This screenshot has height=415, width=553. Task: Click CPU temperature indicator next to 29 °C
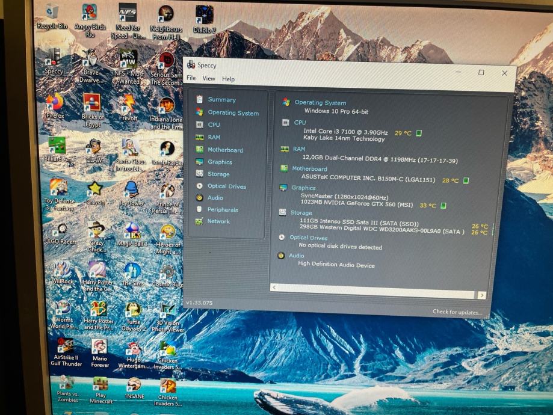(x=419, y=133)
